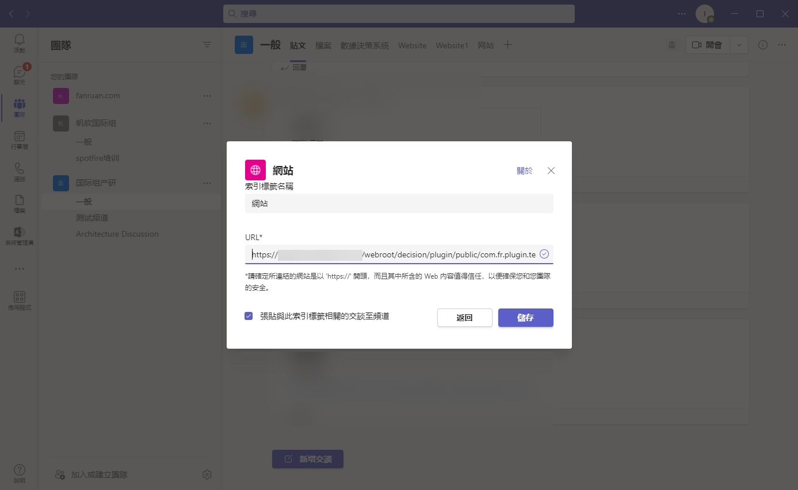This screenshot has width=798, height=490.
Task: Open more options for fanruan.com team
Action: tap(207, 96)
